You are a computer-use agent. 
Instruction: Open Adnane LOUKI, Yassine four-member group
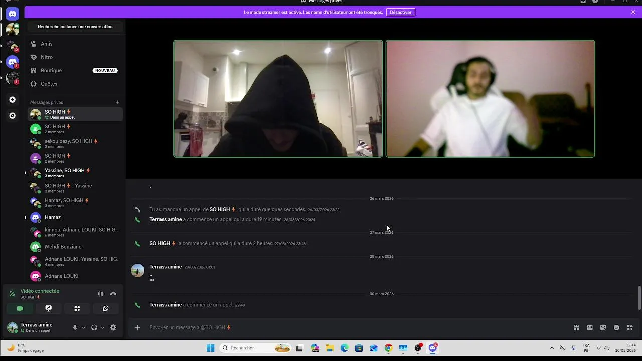(75, 261)
